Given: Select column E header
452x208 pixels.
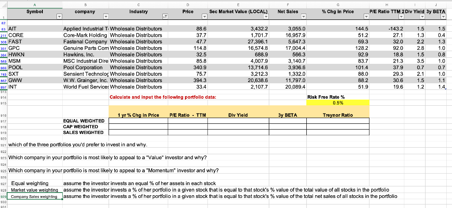Looking at the screenshot, I should click(238, 5).
